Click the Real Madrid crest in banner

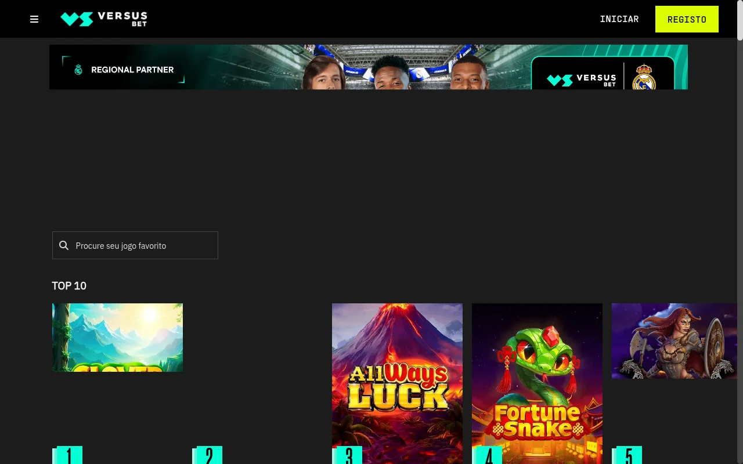pos(644,77)
